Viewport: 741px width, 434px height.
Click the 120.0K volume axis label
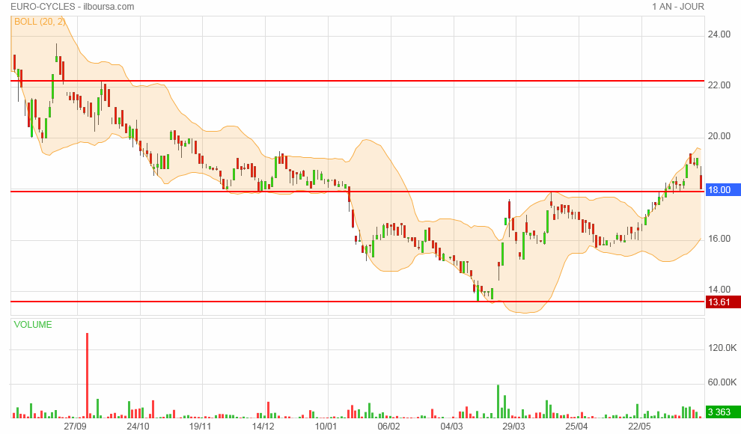tap(722, 348)
